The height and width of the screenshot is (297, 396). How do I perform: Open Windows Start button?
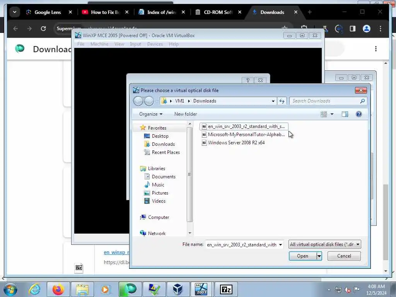click(x=10, y=289)
